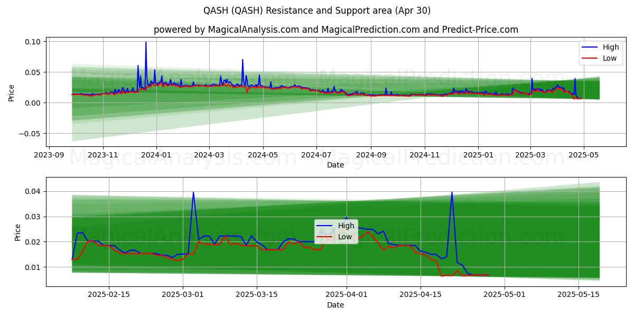Click the top chart y-axis label 0.05
Image resolution: width=634 pixels, height=317 pixels.
[33, 72]
